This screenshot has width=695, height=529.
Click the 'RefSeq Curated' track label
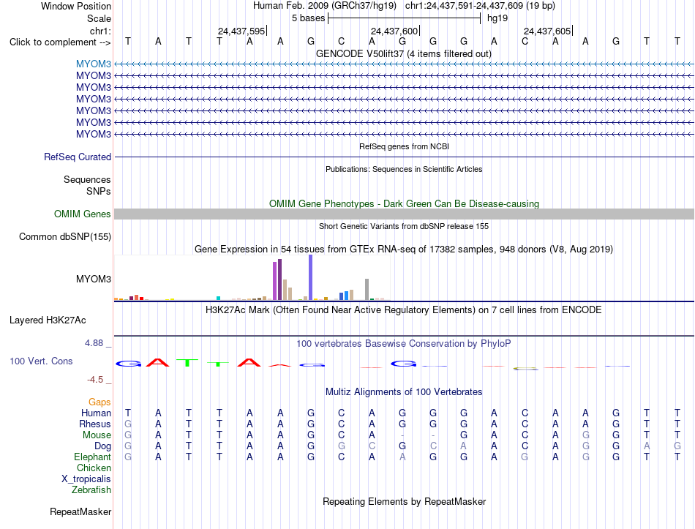[78, 157]
